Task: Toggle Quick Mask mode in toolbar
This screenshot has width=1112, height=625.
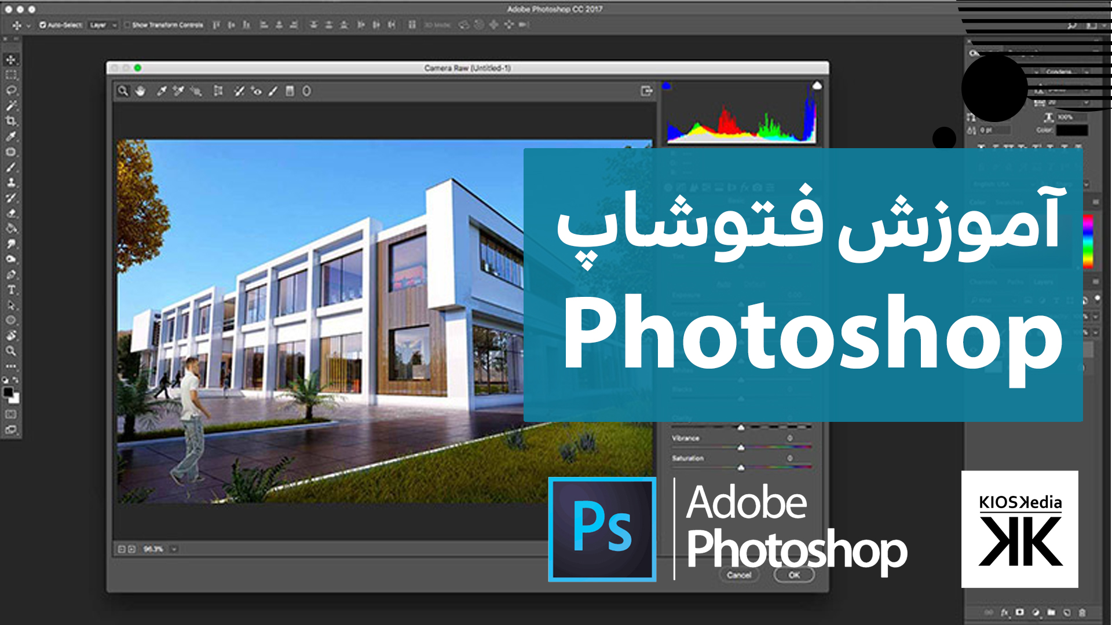Action: [11, 414]
